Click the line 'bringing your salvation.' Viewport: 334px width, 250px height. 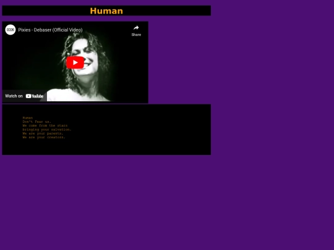pos(47,130)
